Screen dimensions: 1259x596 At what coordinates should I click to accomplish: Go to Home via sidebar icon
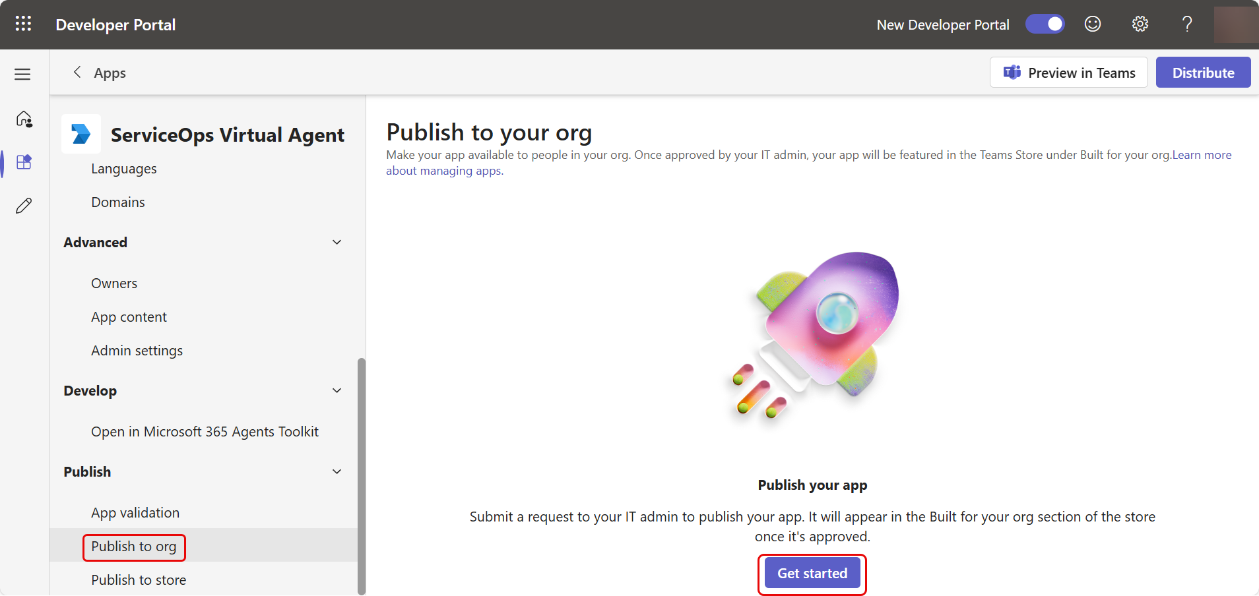[24, 119]
